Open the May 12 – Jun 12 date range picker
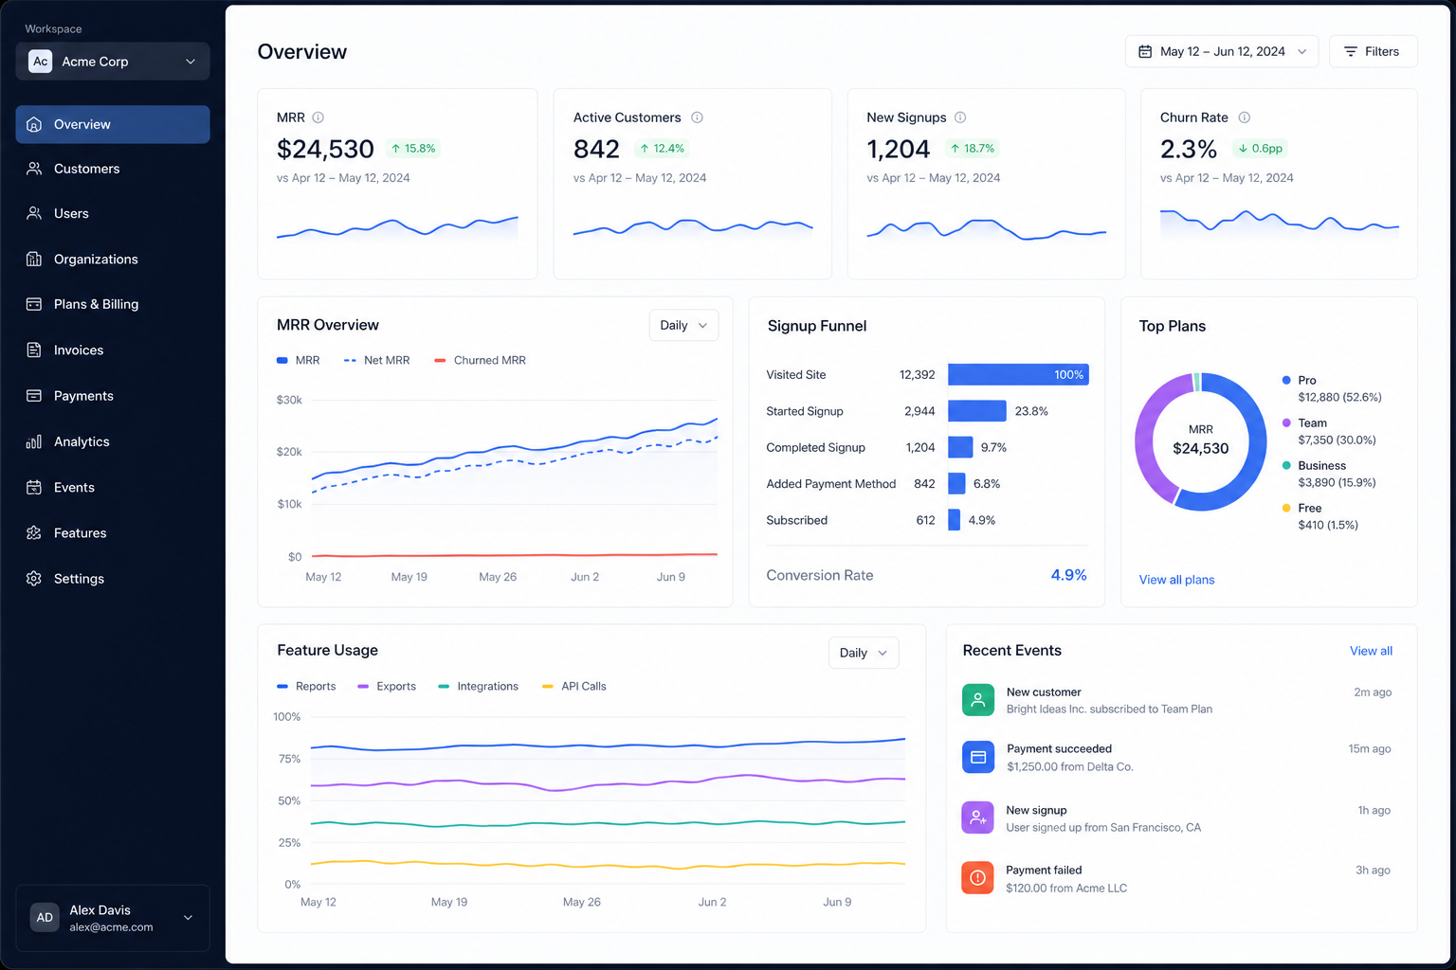The image size is (1456, 970). click(1222, 51)
